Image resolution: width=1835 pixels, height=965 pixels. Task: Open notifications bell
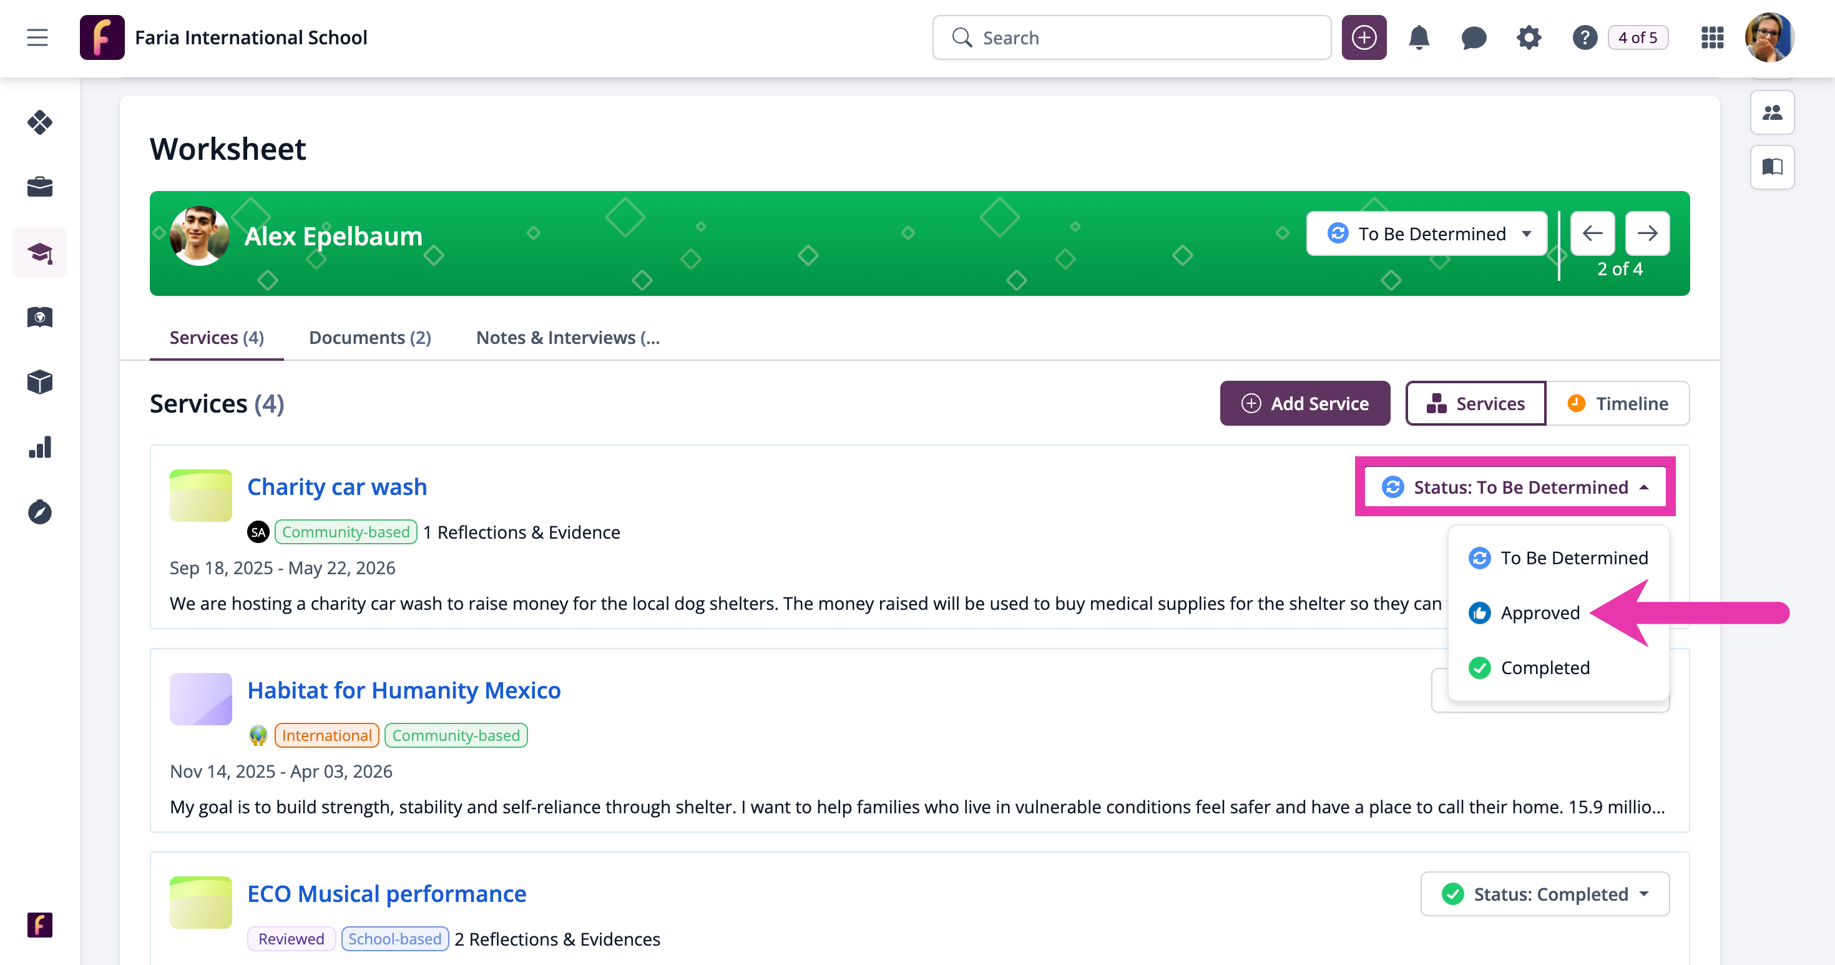pyautogui.click(x=1418, y=37)
